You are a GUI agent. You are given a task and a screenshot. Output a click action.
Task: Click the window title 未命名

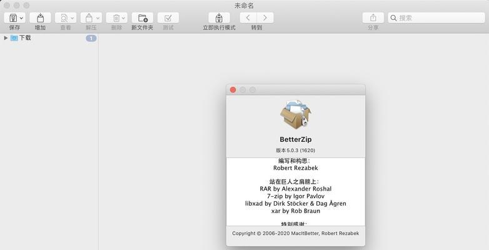(245, 6)
